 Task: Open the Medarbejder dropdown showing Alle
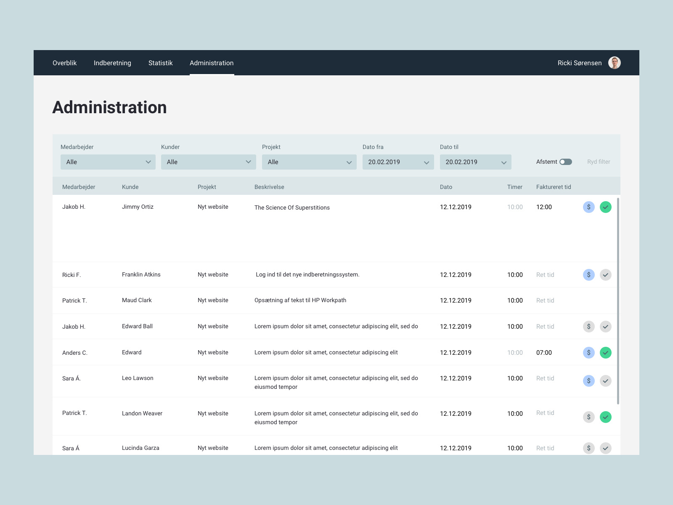(x=108, y=162)
